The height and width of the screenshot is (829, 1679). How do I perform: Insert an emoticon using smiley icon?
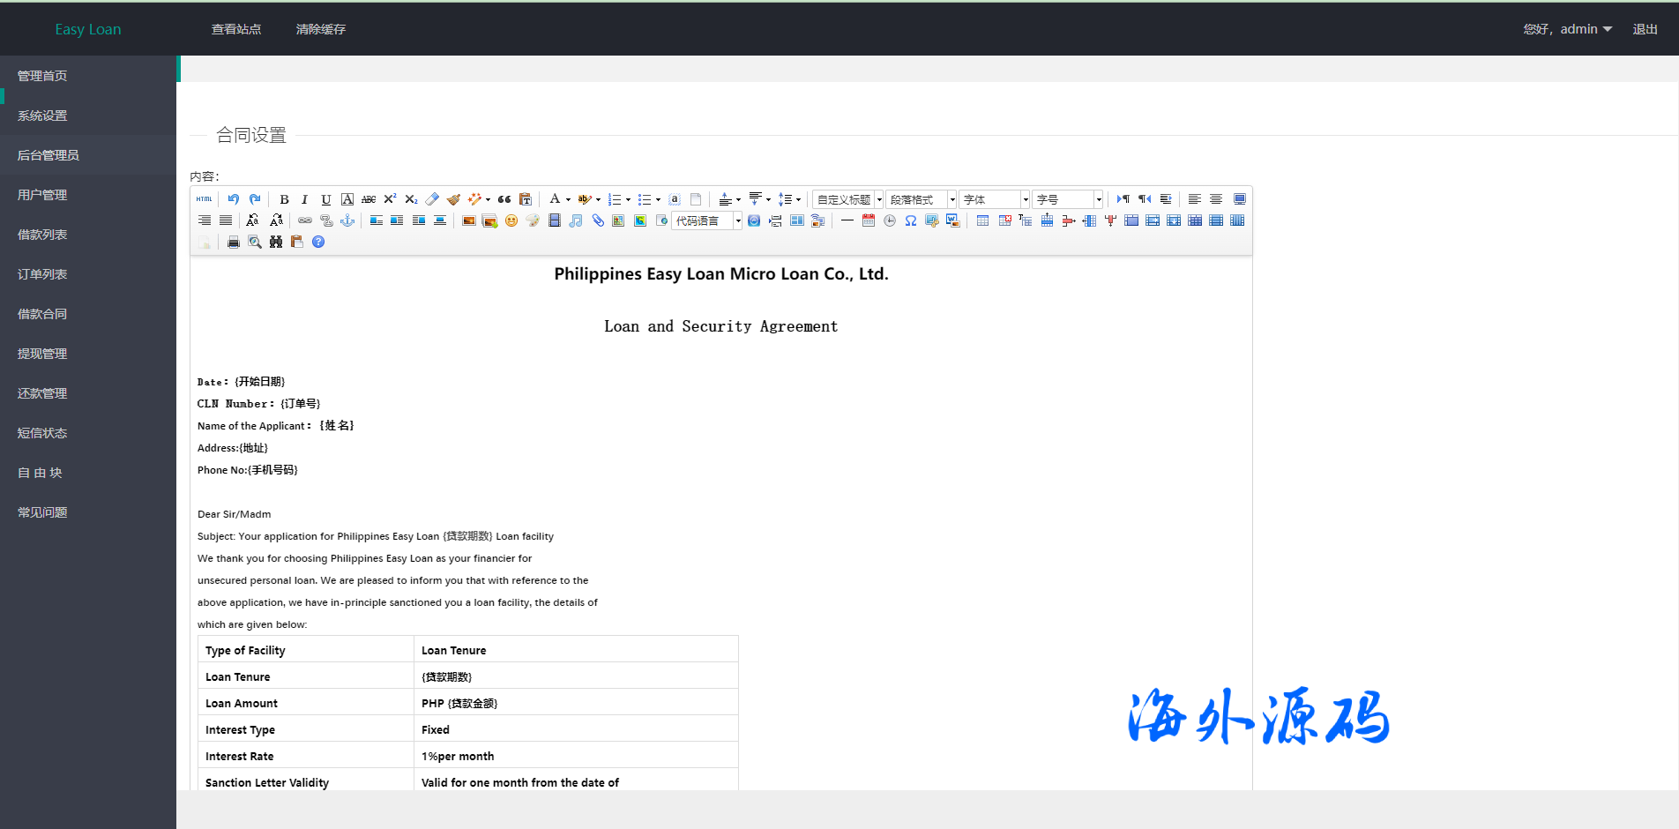511,220
